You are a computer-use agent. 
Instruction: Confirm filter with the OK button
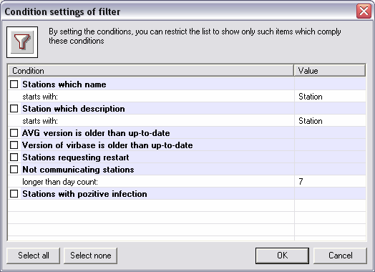point(282,256)
